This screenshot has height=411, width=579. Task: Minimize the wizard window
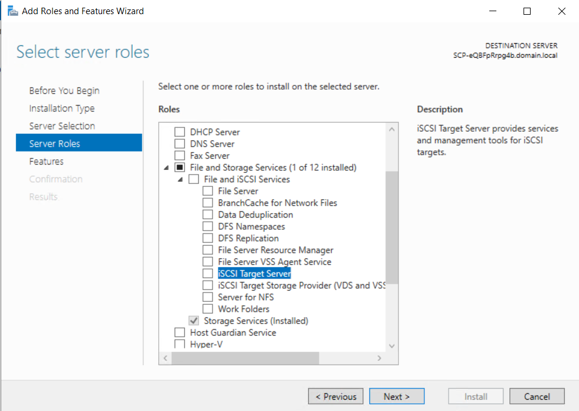click(493, 11)
